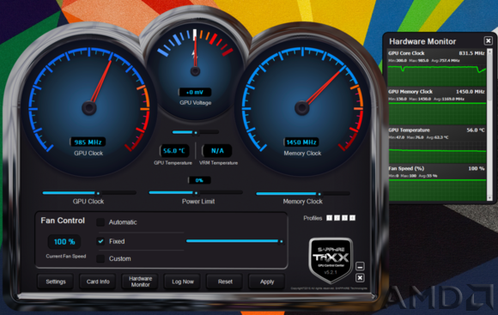This screenshot has width=498, height=315.
Task: Click the 100 % current fan speed box
Action: 64,242
